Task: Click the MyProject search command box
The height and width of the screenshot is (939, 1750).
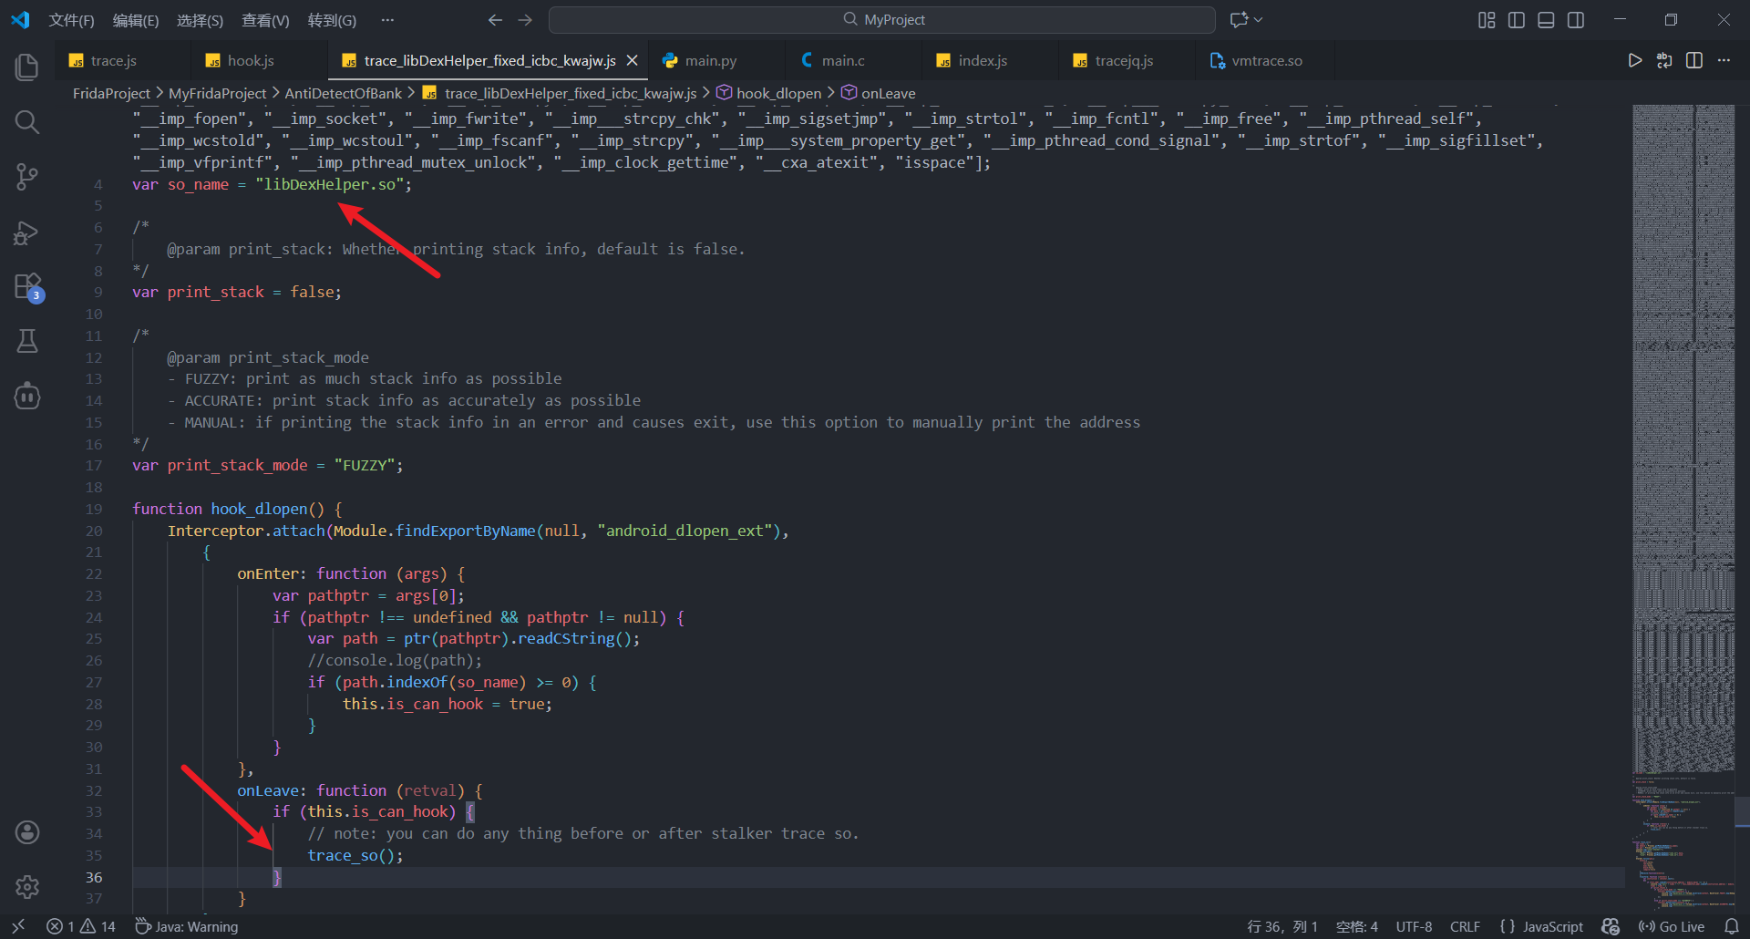Action: [882, 20]
